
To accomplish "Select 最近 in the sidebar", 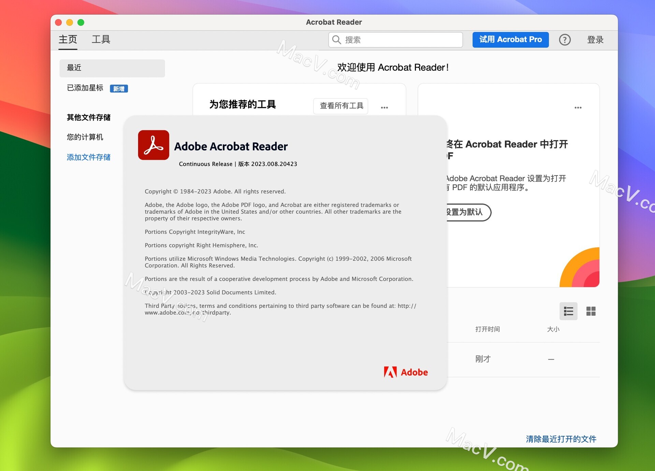I will [x=112, y=68].
